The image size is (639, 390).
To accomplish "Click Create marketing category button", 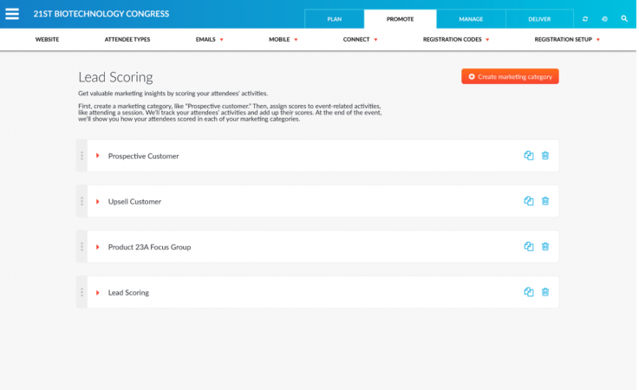I will 510,76.
